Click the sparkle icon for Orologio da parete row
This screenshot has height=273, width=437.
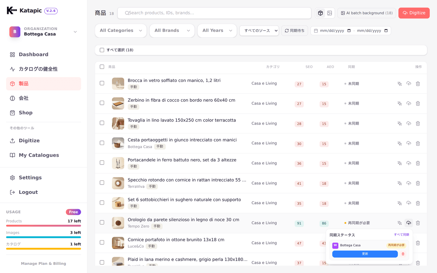pyautogui.click(x=399, y=223)
